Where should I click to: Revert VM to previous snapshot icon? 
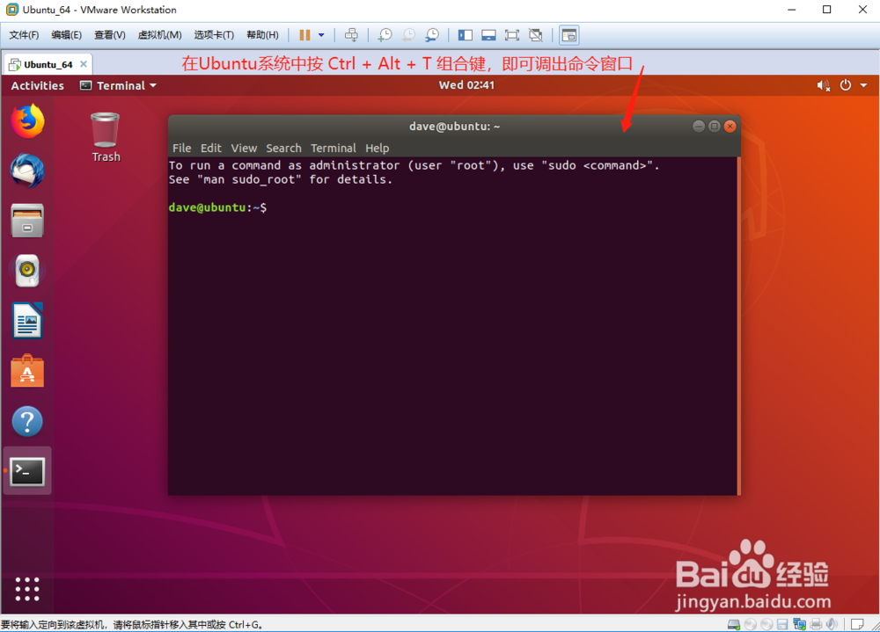tap(408, 35)
